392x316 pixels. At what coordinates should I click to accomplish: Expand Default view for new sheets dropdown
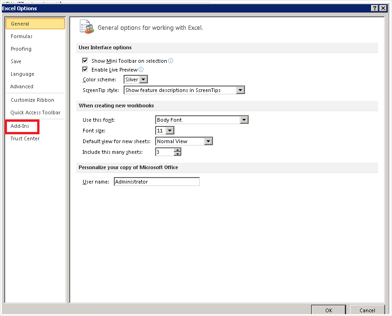(x=208, y=141)
